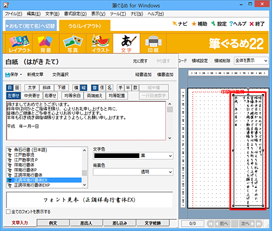Click the ナビ navigation icon
The width and height of the screenshot is (272, 231).
(x=180, y=23)
